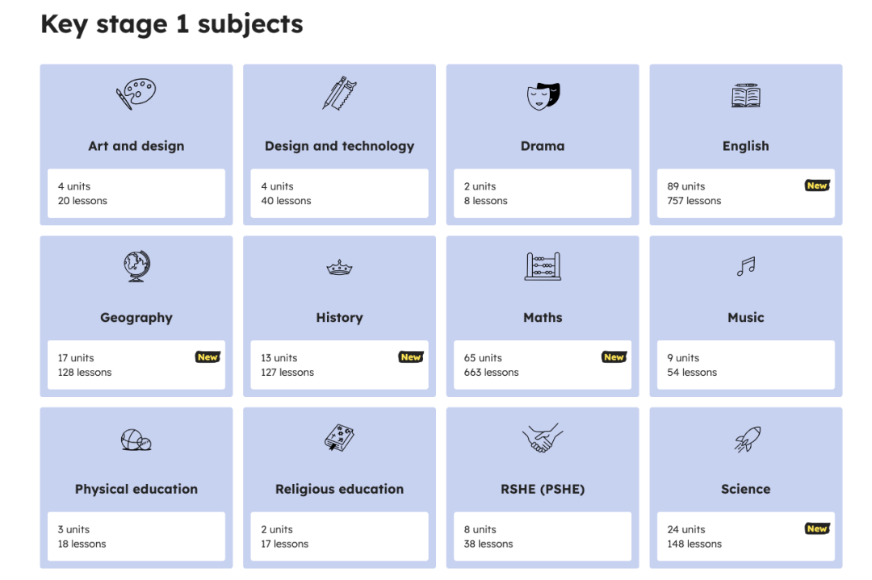This screenshot has width=872, height=580.
Task: Open Geography 17 units 128 lessons box
Action: 136,365
